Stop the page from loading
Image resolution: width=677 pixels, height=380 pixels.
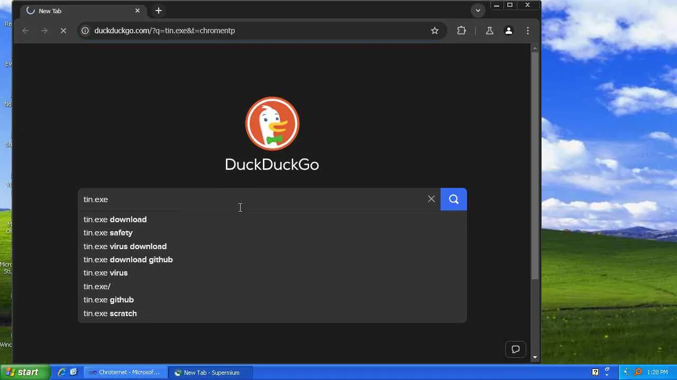click(x=63, y=31)
